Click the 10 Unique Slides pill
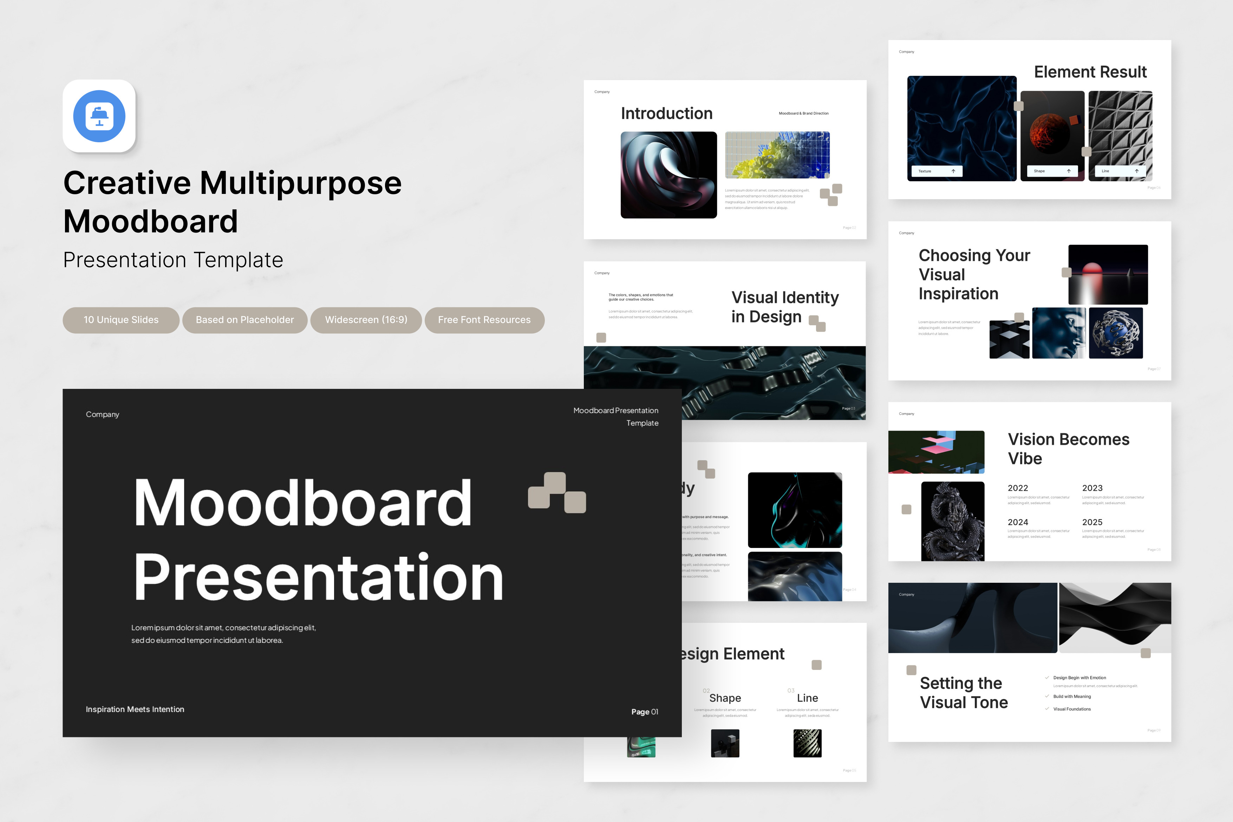Image resolution: width=1233 pixels, height=822 pixels. (x=121, y=320)
